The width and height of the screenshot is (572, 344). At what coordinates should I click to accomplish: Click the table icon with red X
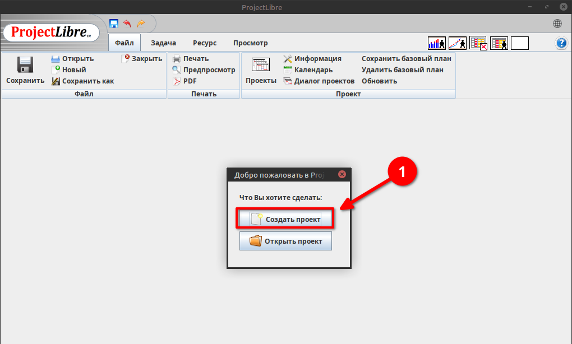pos(478,43)
